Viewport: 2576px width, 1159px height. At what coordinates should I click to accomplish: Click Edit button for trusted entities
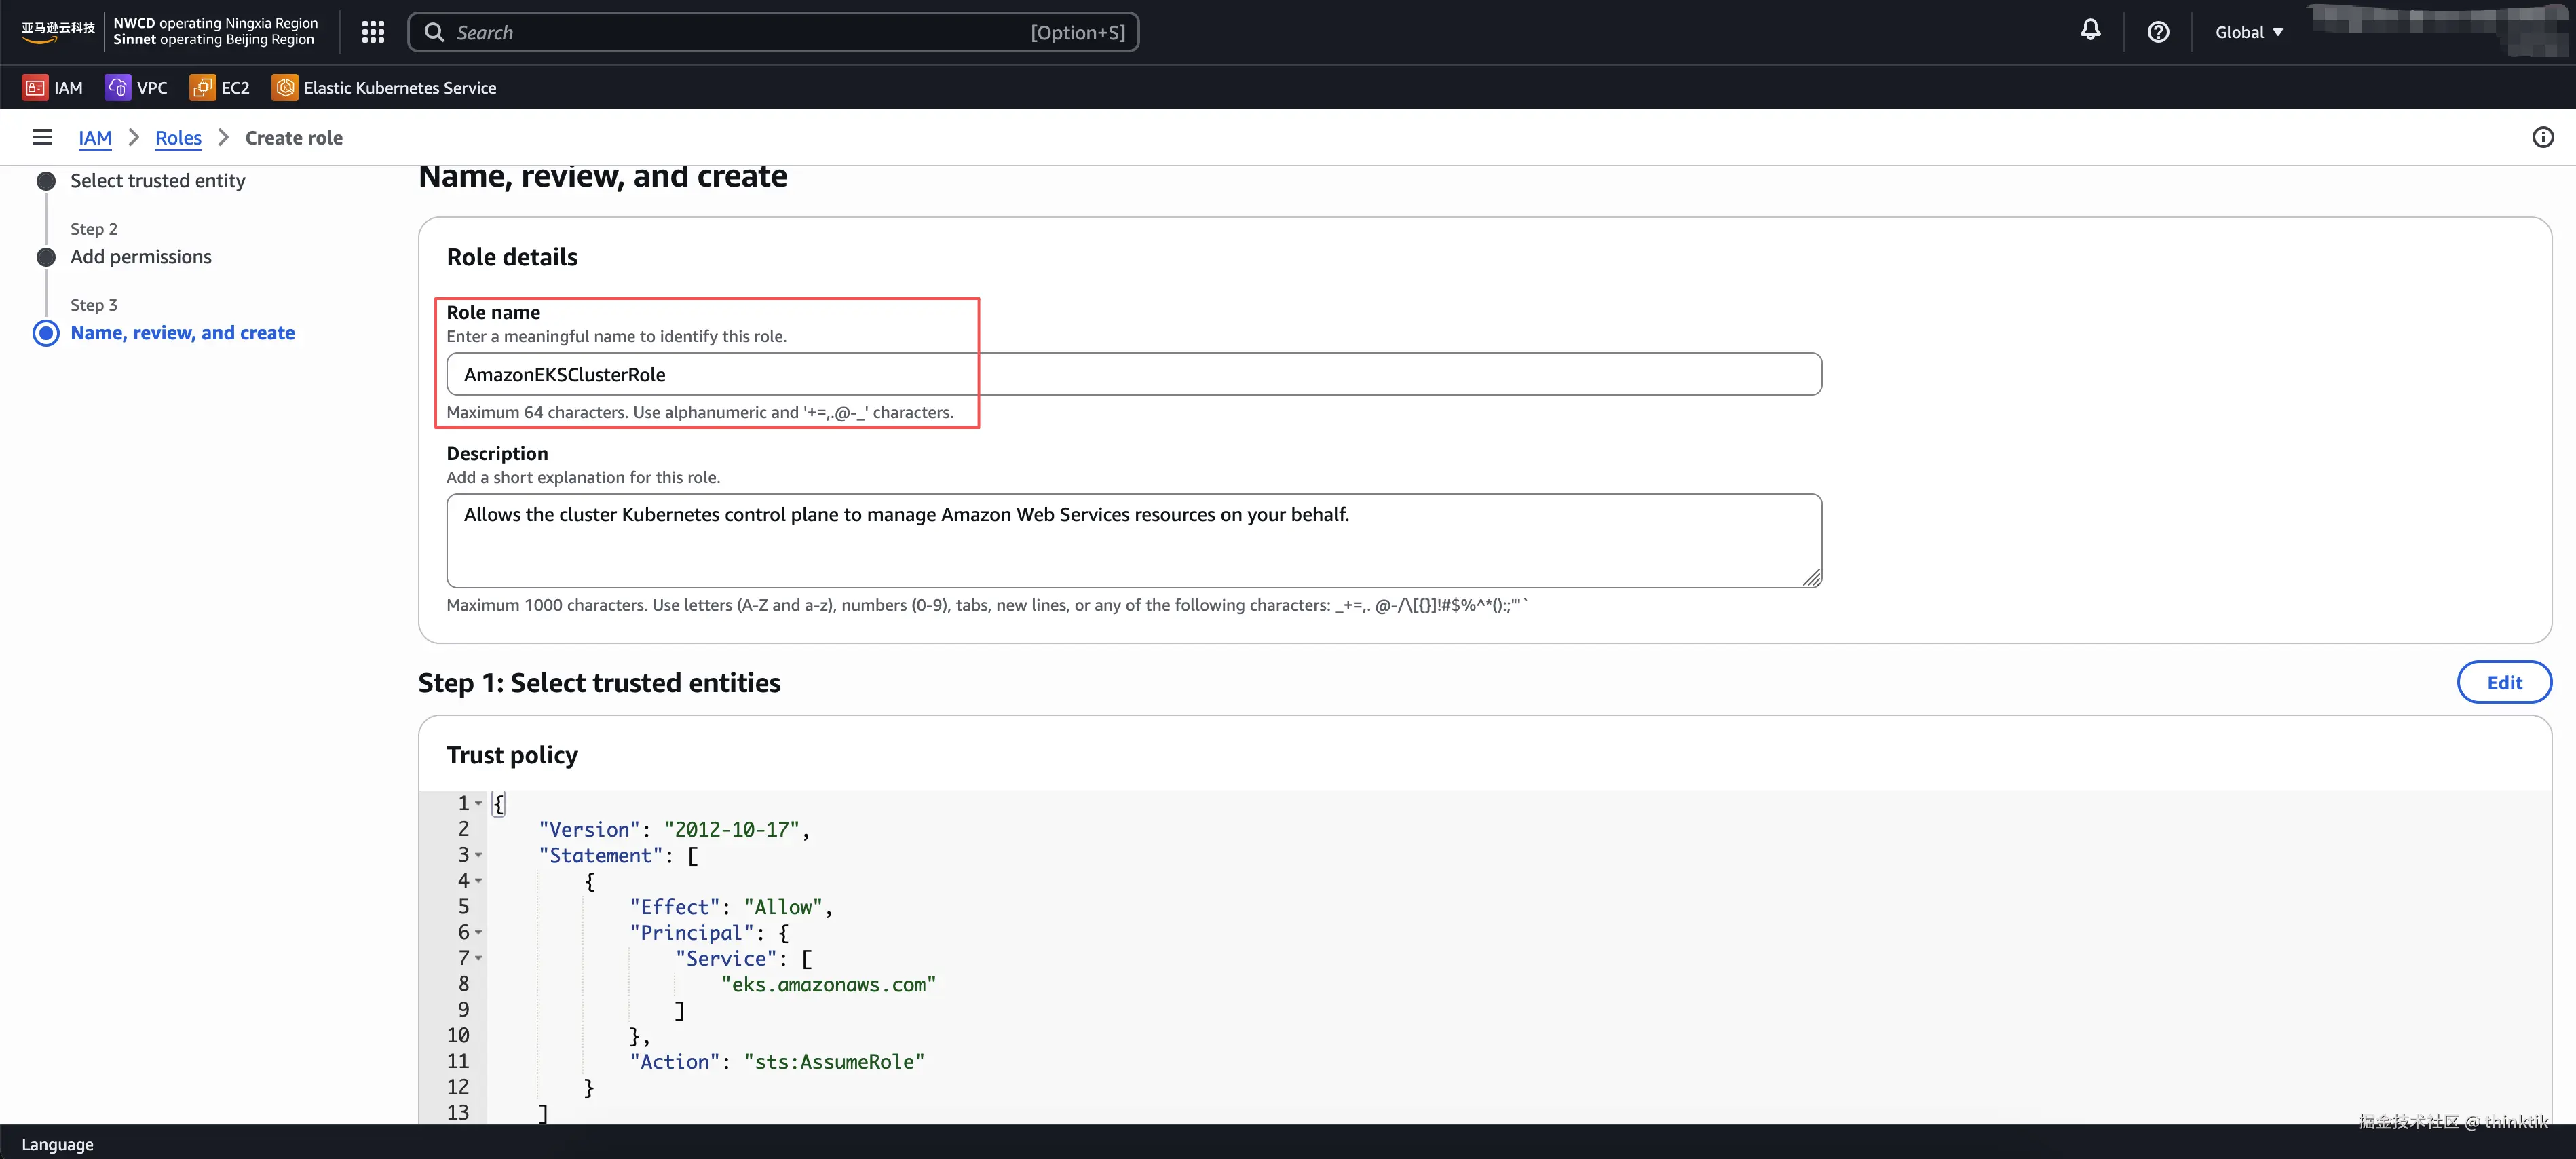[x=2503, y=683]
